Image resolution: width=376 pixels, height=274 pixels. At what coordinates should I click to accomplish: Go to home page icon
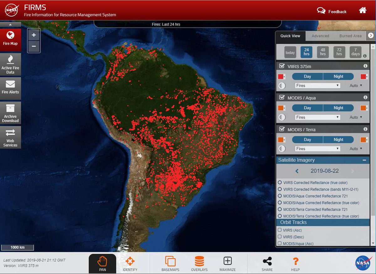coord(363,11)
